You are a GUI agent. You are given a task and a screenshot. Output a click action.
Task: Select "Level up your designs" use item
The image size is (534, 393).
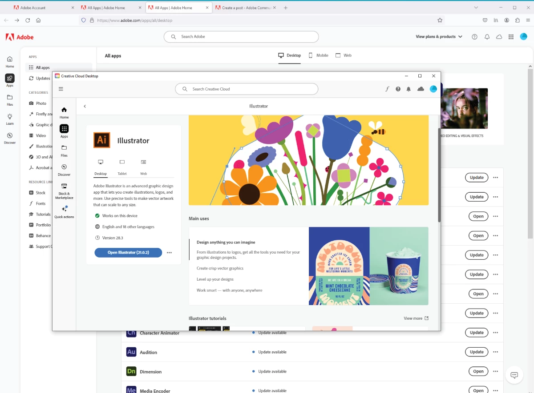coord(215,279)
